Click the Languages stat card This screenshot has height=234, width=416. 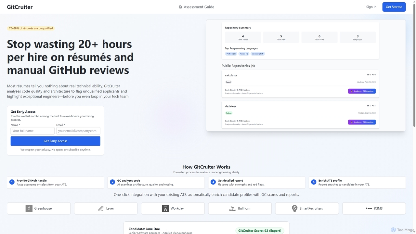[x=357, y=37]
